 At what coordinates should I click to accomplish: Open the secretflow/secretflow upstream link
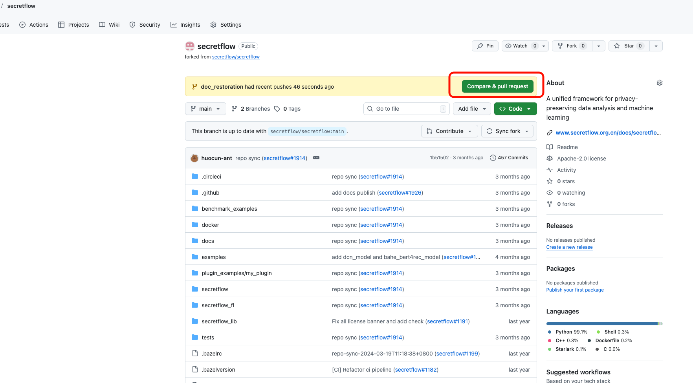point(236,57)
